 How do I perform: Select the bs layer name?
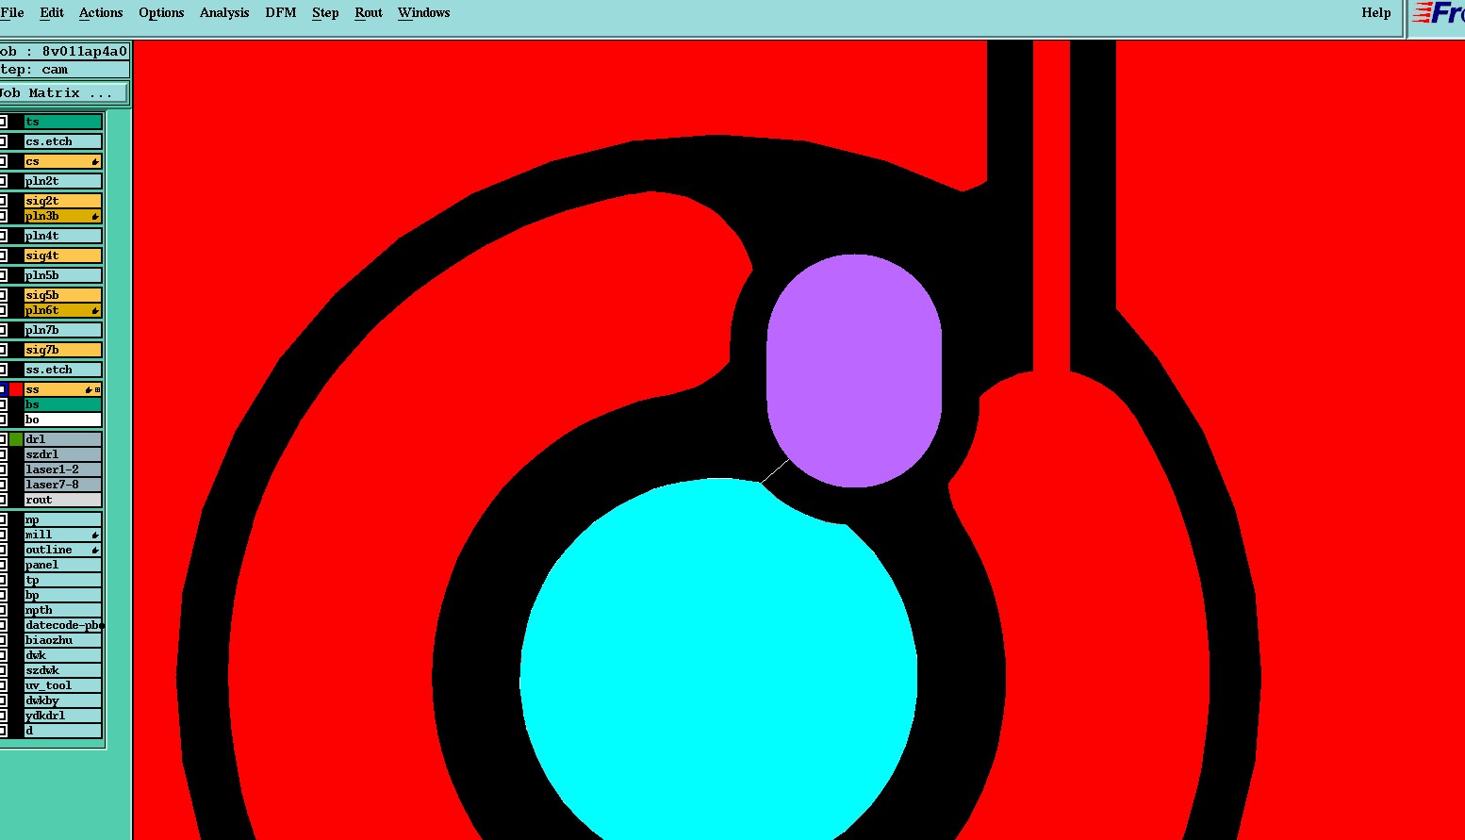coord(62,404)
